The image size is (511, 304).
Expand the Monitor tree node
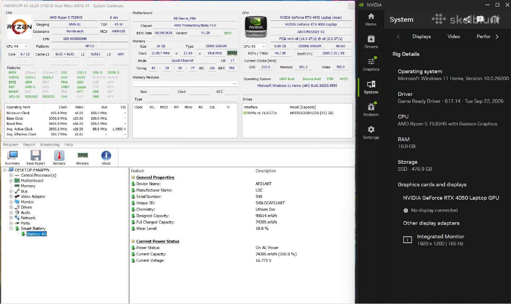(x=11, y=202)
